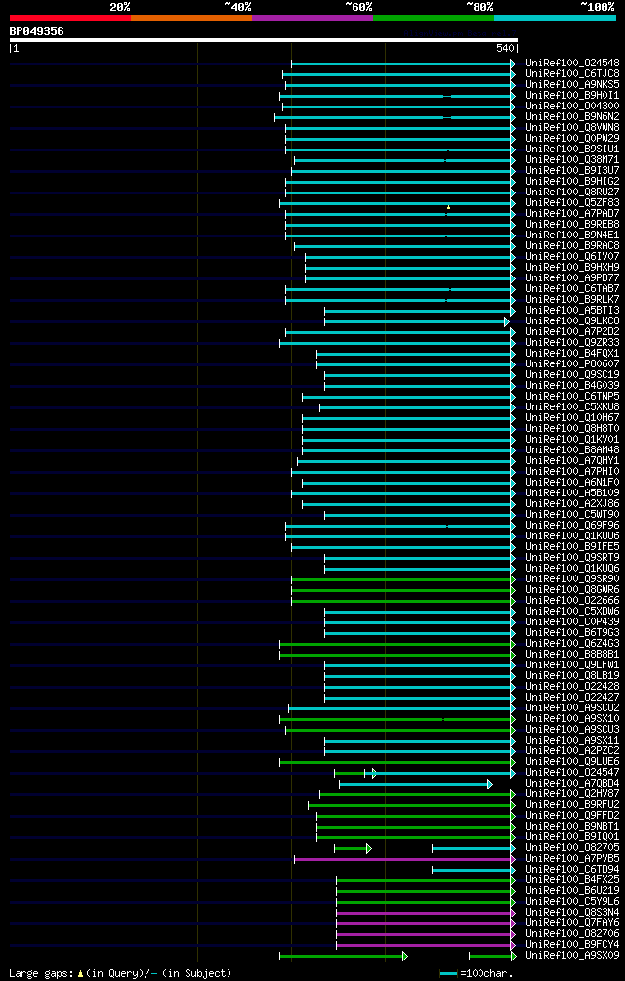The width and height of the screenshot is (625, 981).
Task: Select the UniRef100_B9IFE5 label
Action: [x=572, y=547]
